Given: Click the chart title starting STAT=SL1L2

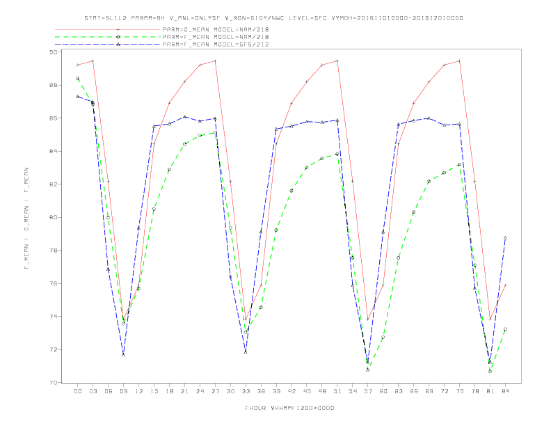Looking at the screenshot, I should coord(273,18).
